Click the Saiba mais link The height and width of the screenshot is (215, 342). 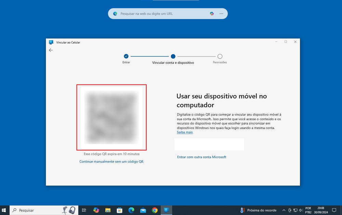[184, 132]
